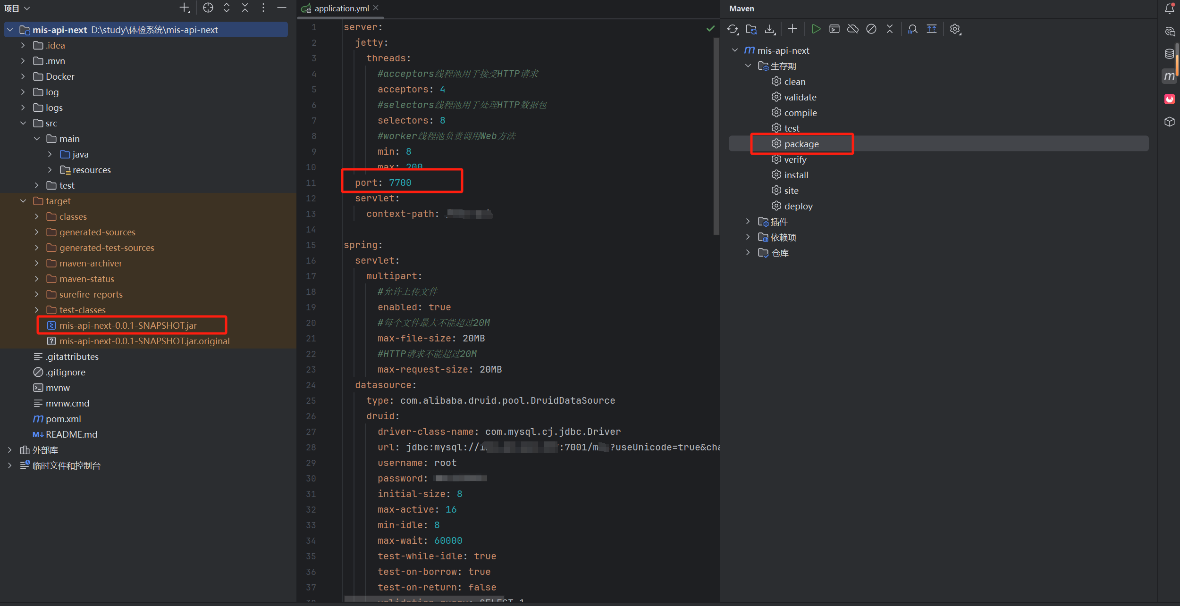Collapse the target folder
1180x606 pixels.
pyautogui.click(x=23, y=201)
